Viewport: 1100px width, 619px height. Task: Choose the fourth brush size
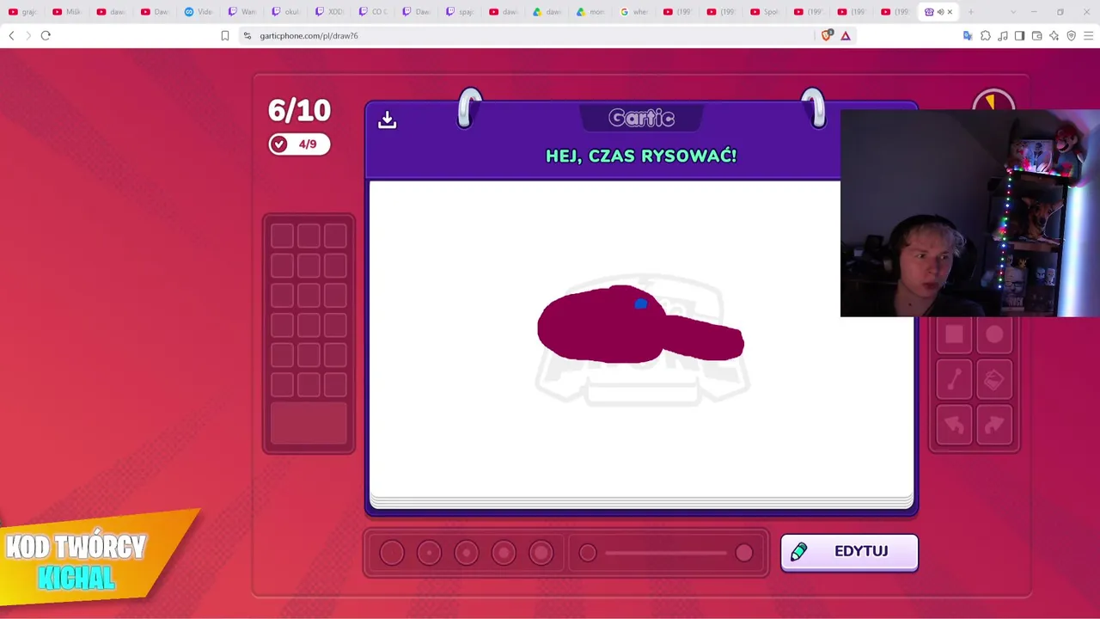pyautogui.click(x=504, y=553)
